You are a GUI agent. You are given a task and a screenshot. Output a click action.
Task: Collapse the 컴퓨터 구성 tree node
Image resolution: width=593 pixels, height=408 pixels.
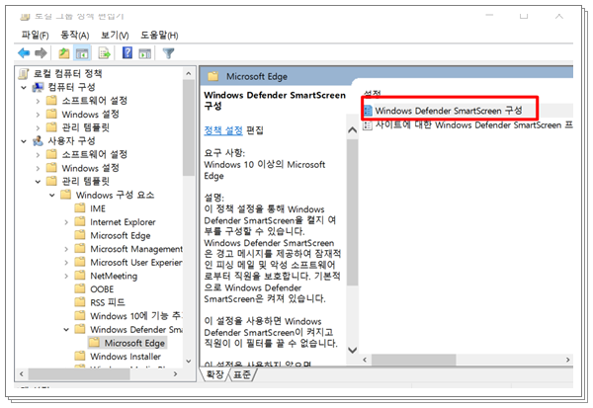pyautogui.click(x=24, y=88)
